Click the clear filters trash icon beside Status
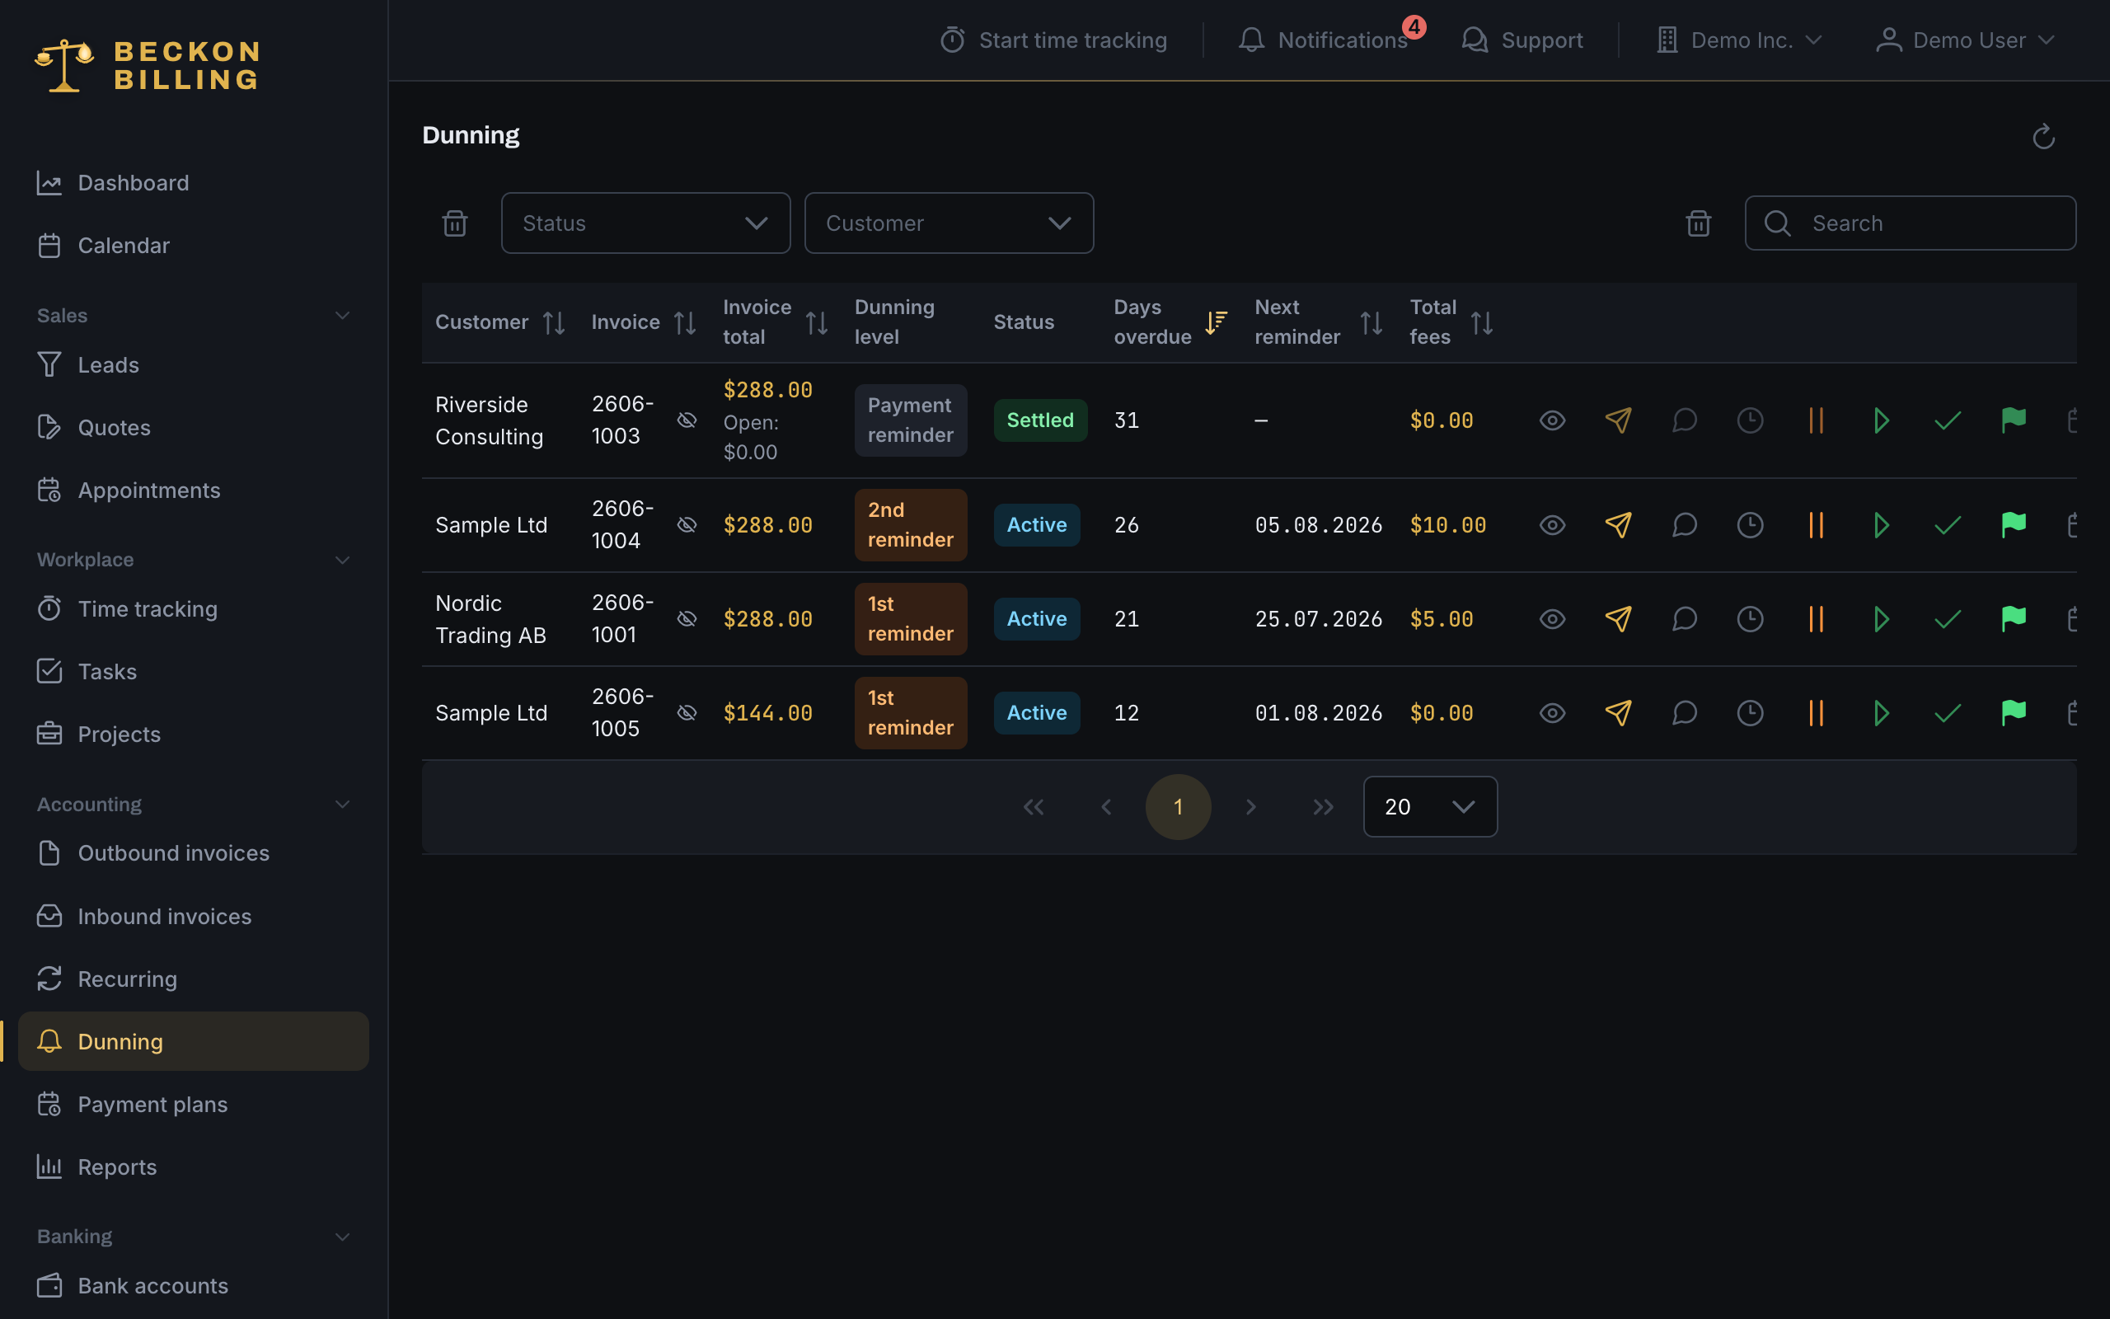The image size is (2110, 1319). (455, 223)
